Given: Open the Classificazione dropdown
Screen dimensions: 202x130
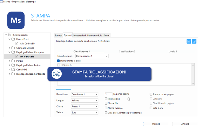Looking at the screenshot, I should tap(92, 56).
